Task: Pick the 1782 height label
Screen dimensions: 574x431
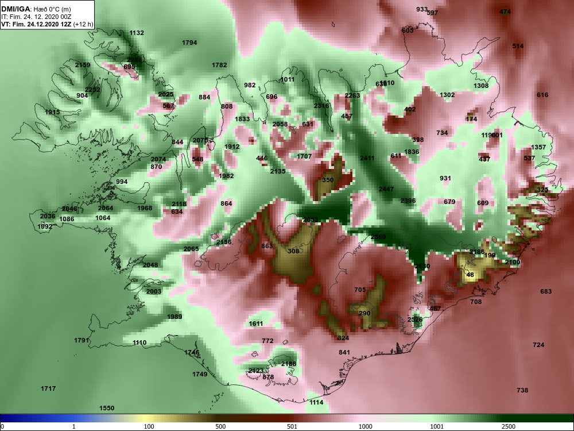Action: (219, 65)
